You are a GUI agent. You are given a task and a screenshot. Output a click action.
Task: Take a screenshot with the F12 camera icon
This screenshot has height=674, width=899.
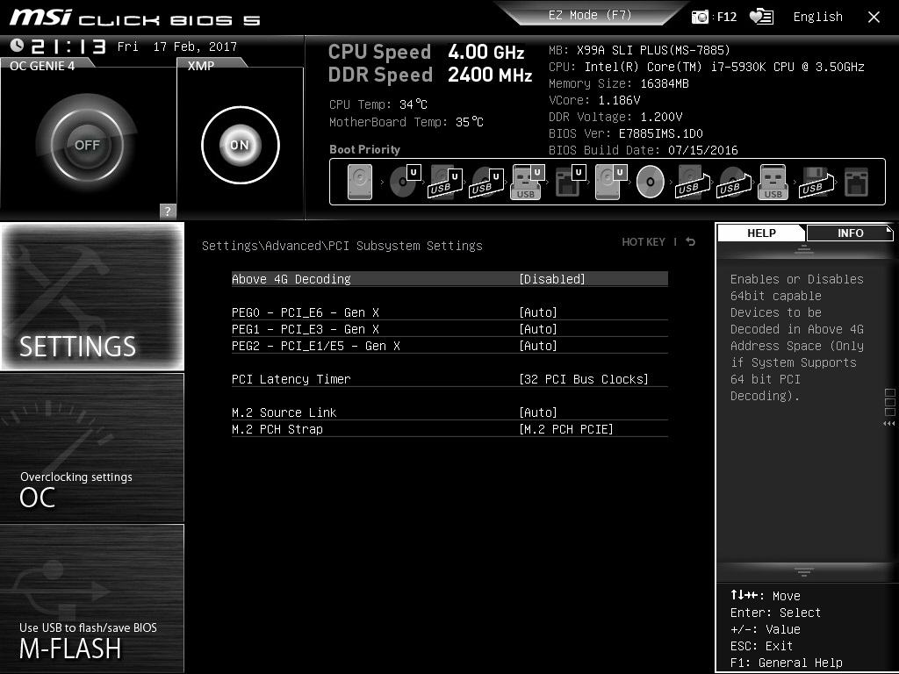coord(700,17)
